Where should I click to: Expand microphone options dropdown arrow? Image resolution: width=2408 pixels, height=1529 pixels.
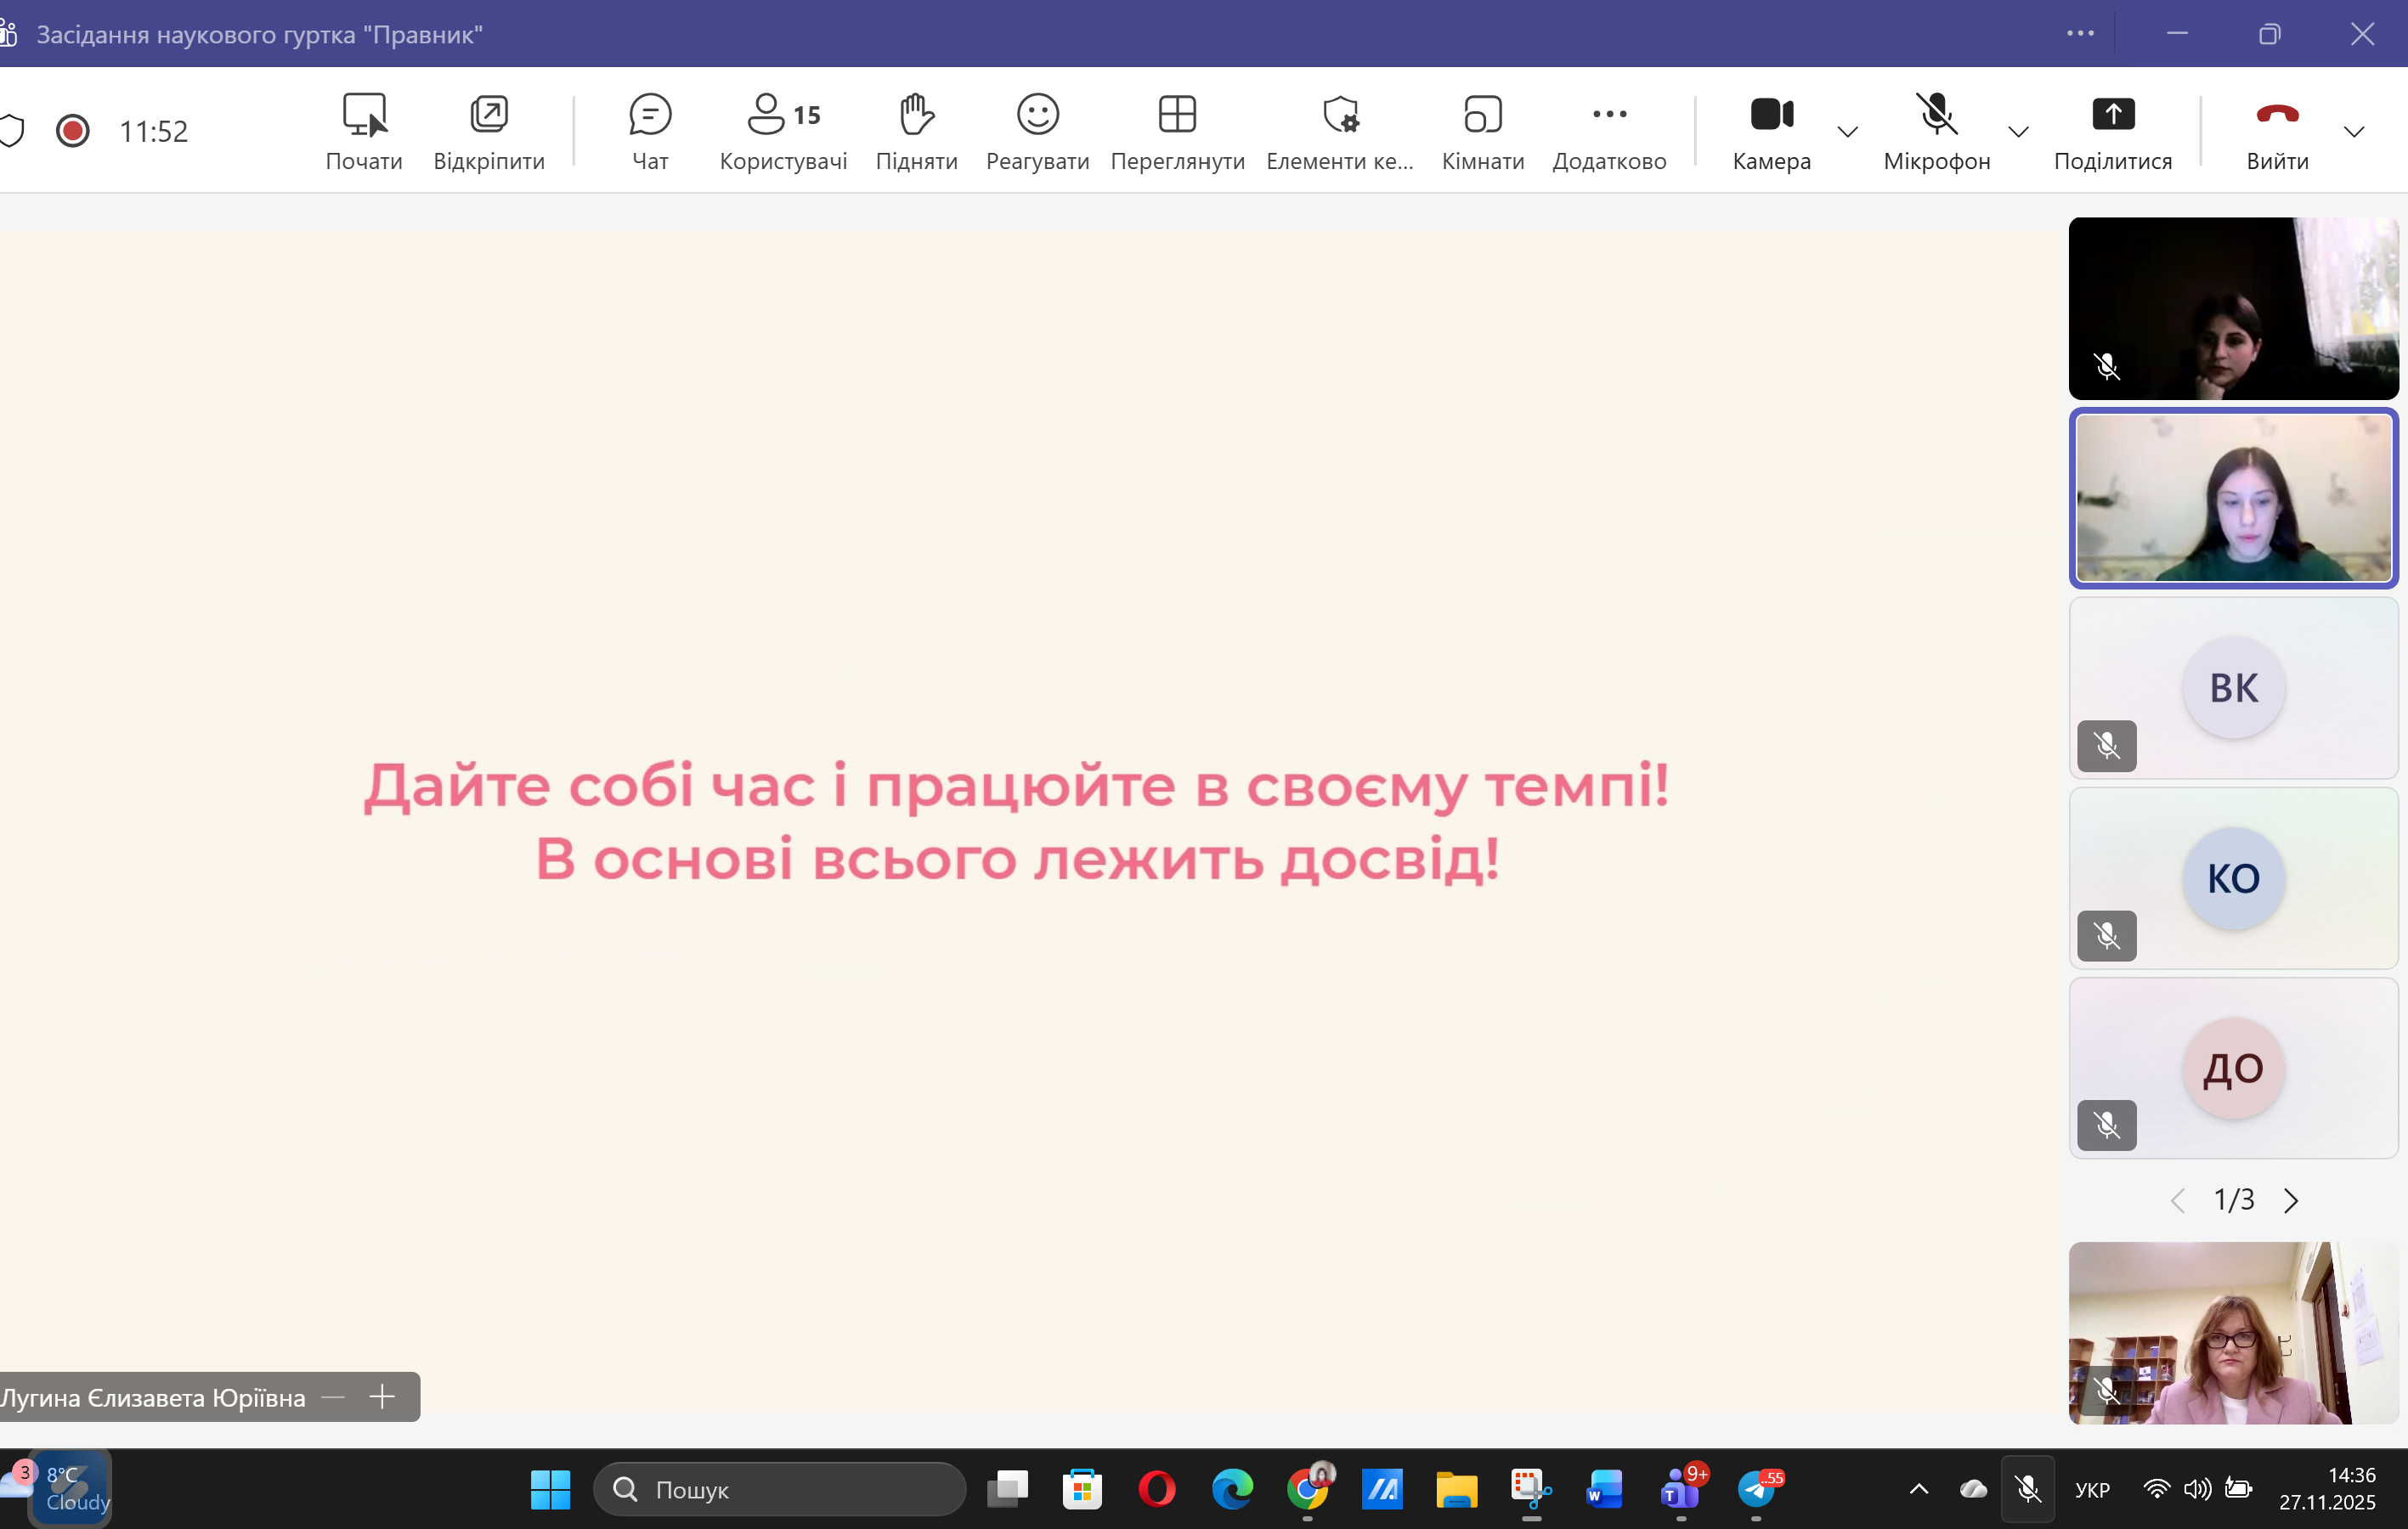pos(2018,132)
